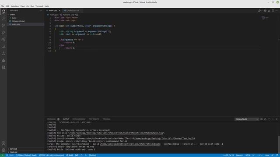Click the gear icon in editor toolbar
Viewport: 280px width, 157px height.
point(265,10)
